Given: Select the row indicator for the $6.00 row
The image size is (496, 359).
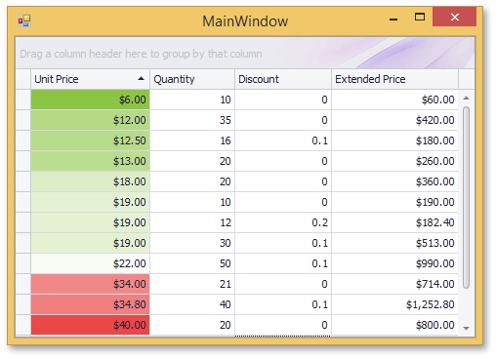Looking at the screenshot, I should click(x=23, y=100).
